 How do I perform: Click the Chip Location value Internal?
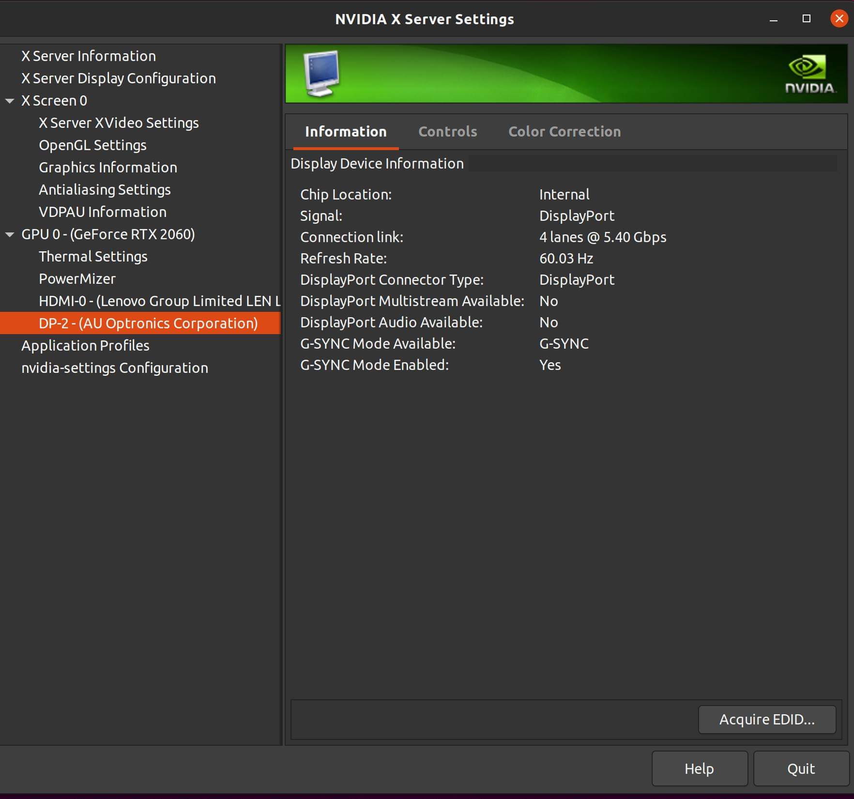[x=564, y=195]
